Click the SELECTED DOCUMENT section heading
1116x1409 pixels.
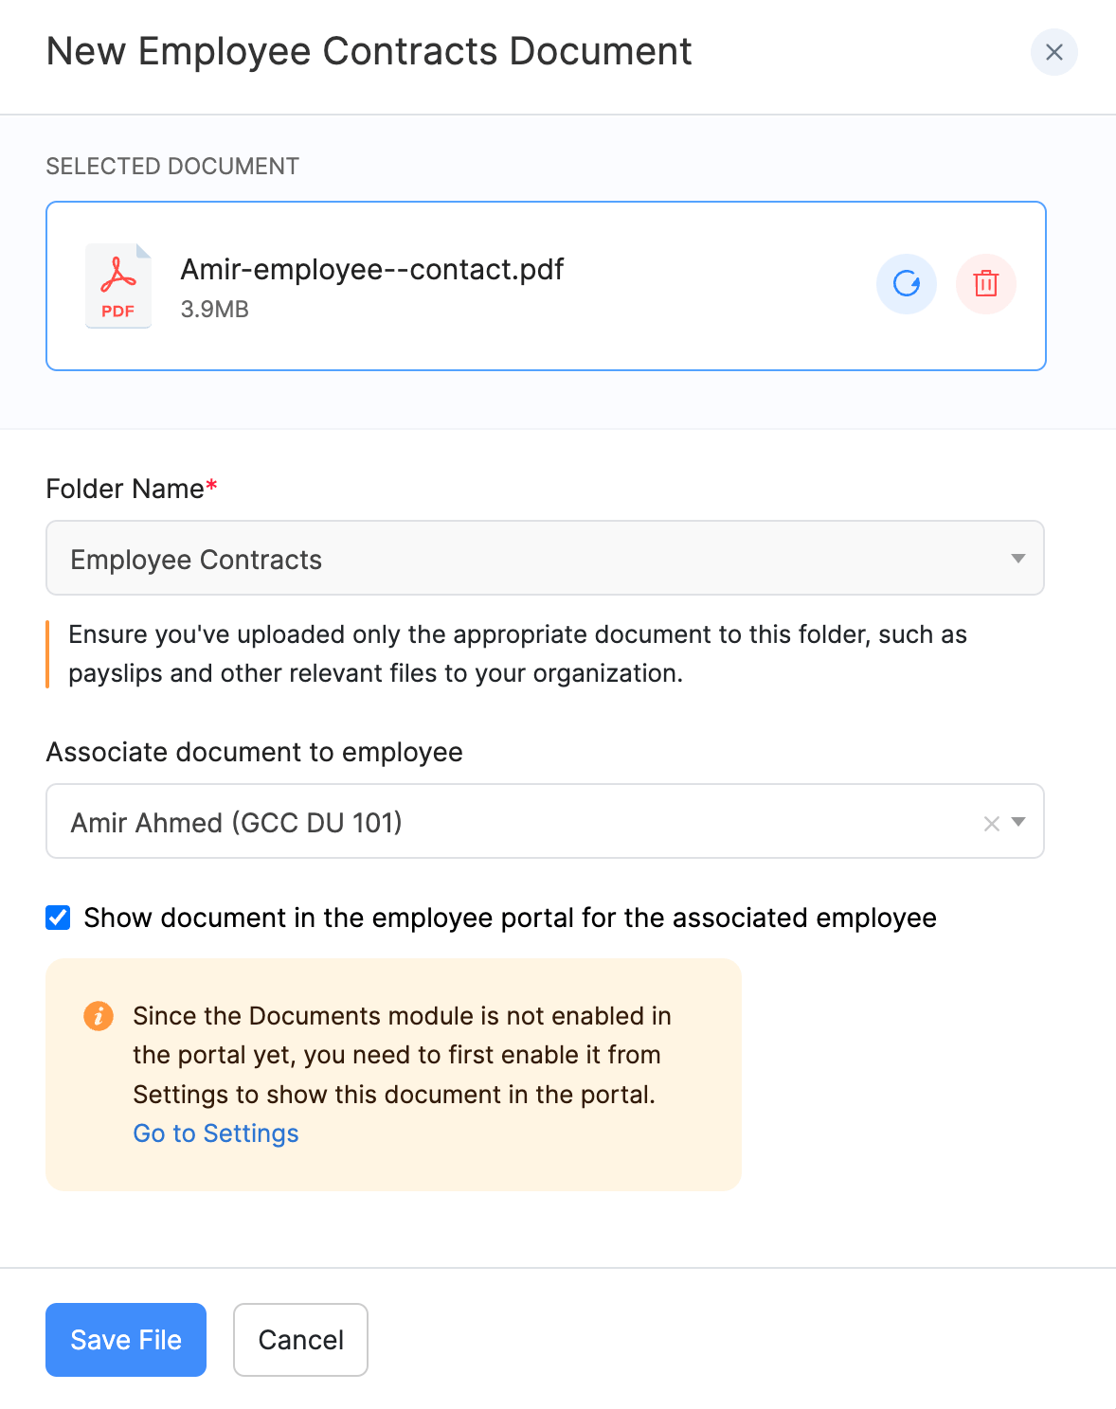(x=172, y=167)
